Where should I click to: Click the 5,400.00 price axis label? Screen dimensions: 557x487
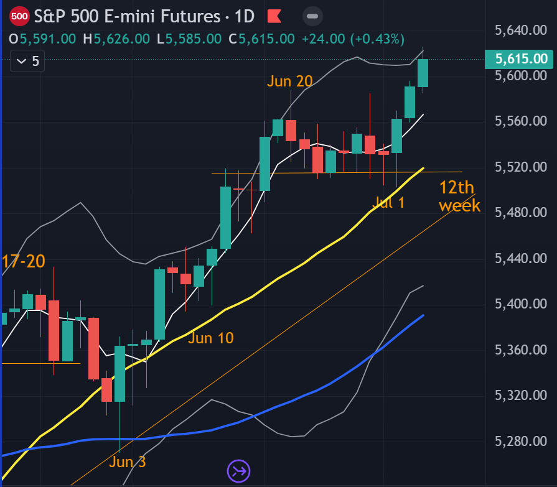(x=521, y=304)
